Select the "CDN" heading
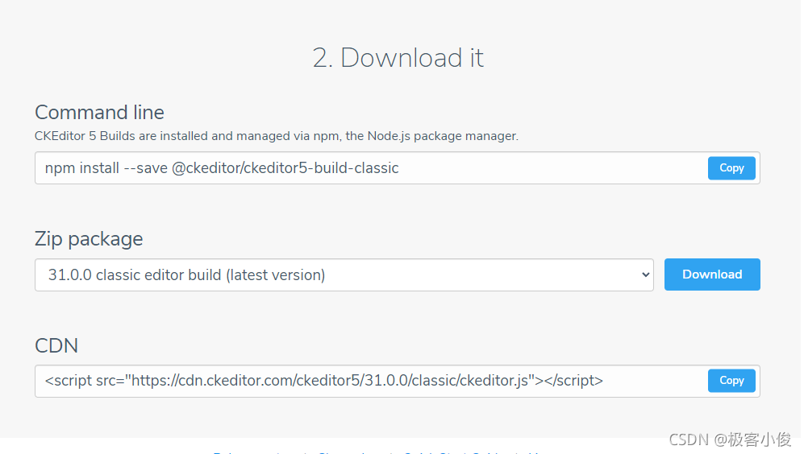 [56, 345]
